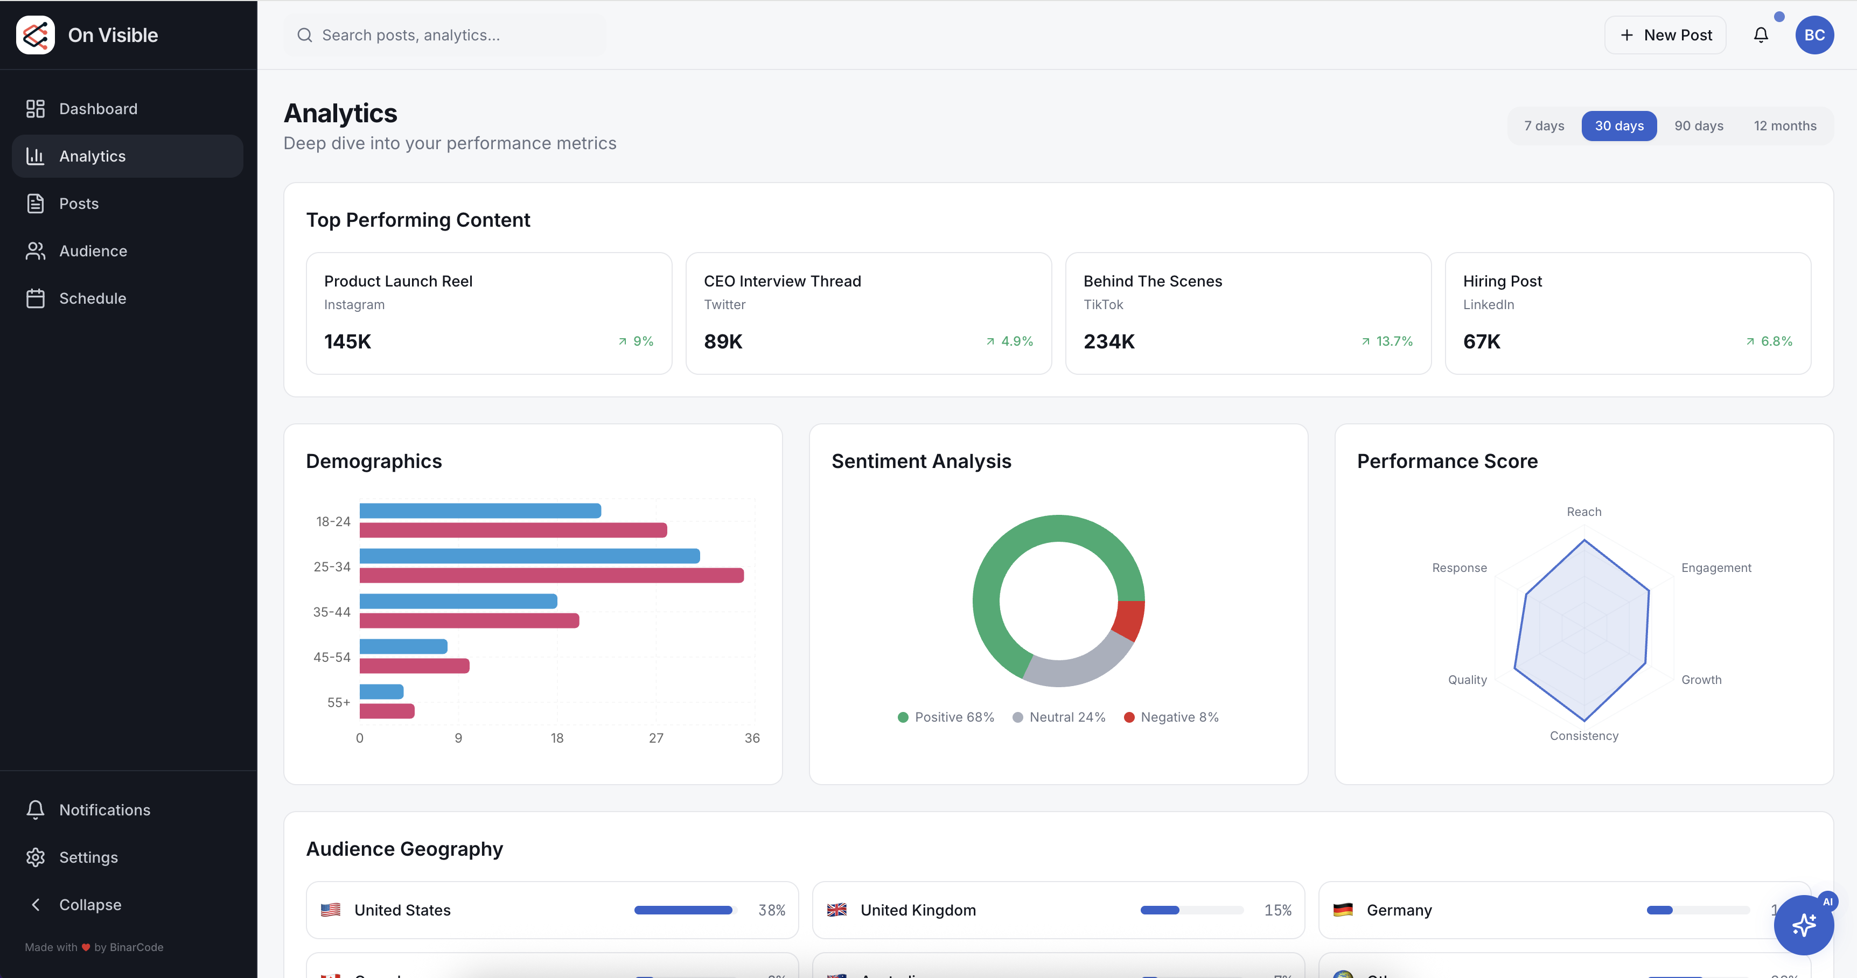Open the BinarCode credit link
Screen dimensions: 1857x978
point(134,947)
